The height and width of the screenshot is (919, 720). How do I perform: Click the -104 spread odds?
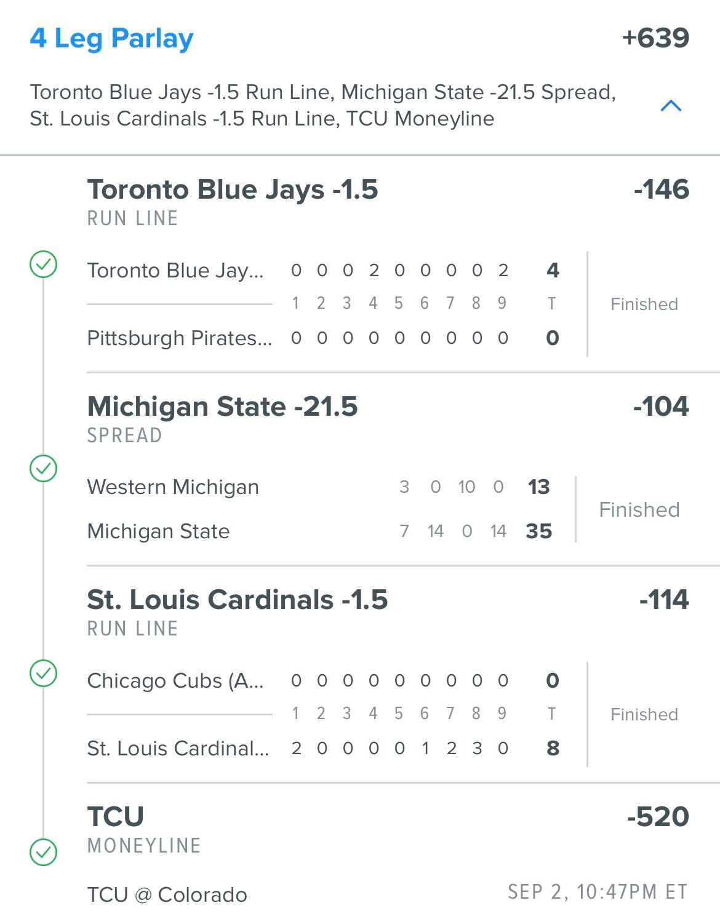click(x=662, y=407)
